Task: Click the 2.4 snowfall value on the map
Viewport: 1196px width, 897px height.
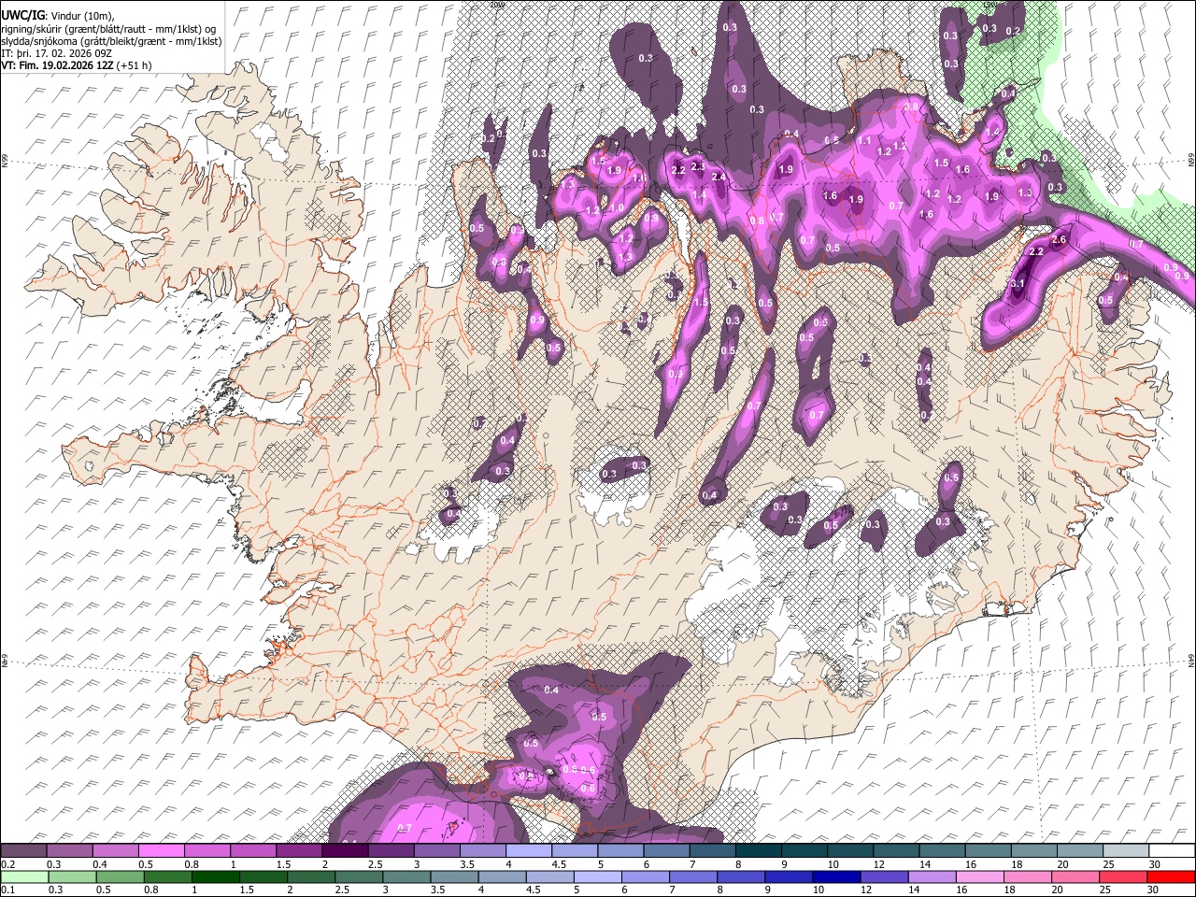Action: (x=719, y=177)
